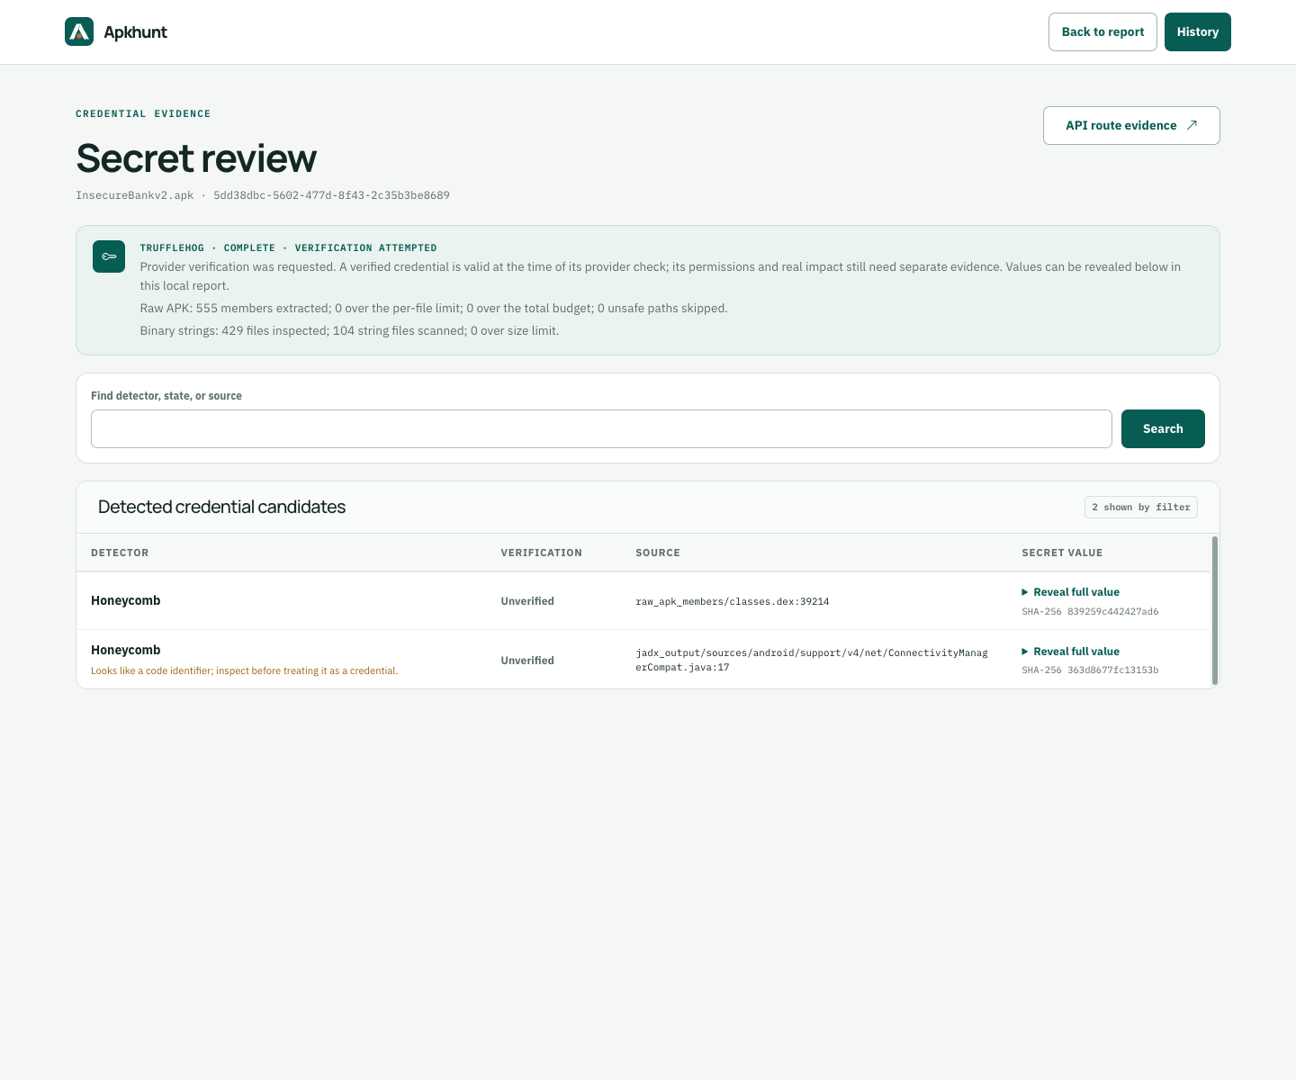Image resolution: width=1296 pixels, height=1080 pixels.
Task: Click the SHA-256 363d8677fc13153b hash
Action: pos(1090,670)
